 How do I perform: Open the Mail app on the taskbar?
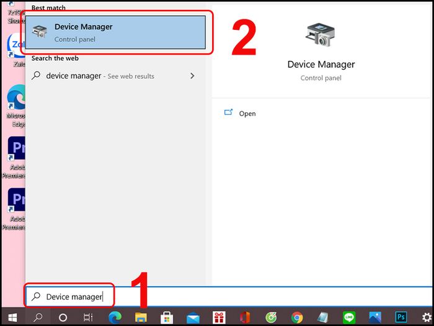[193, 318]
